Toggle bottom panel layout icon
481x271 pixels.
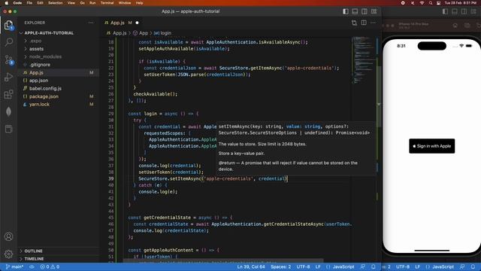355,11
